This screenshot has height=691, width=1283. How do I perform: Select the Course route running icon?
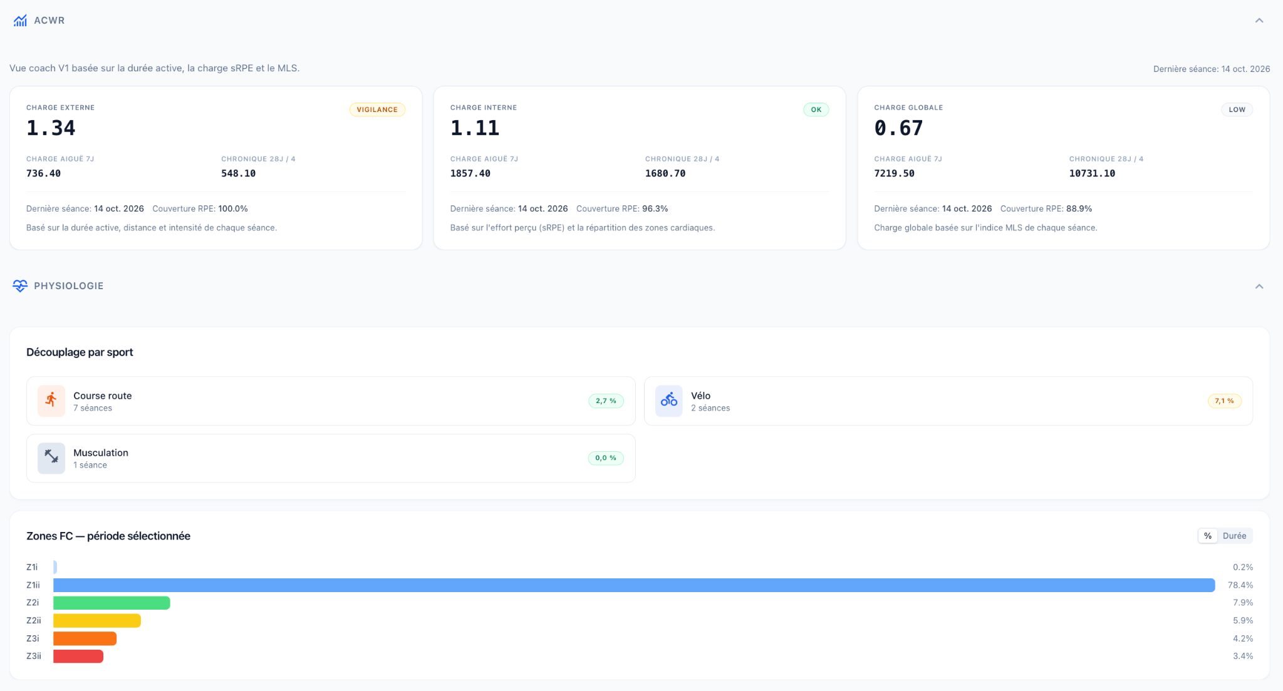[51, 401]
